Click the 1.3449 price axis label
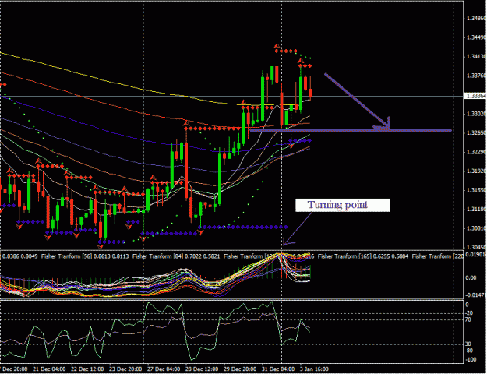Screen dimensions: 487x374 [x=476, y=37]
